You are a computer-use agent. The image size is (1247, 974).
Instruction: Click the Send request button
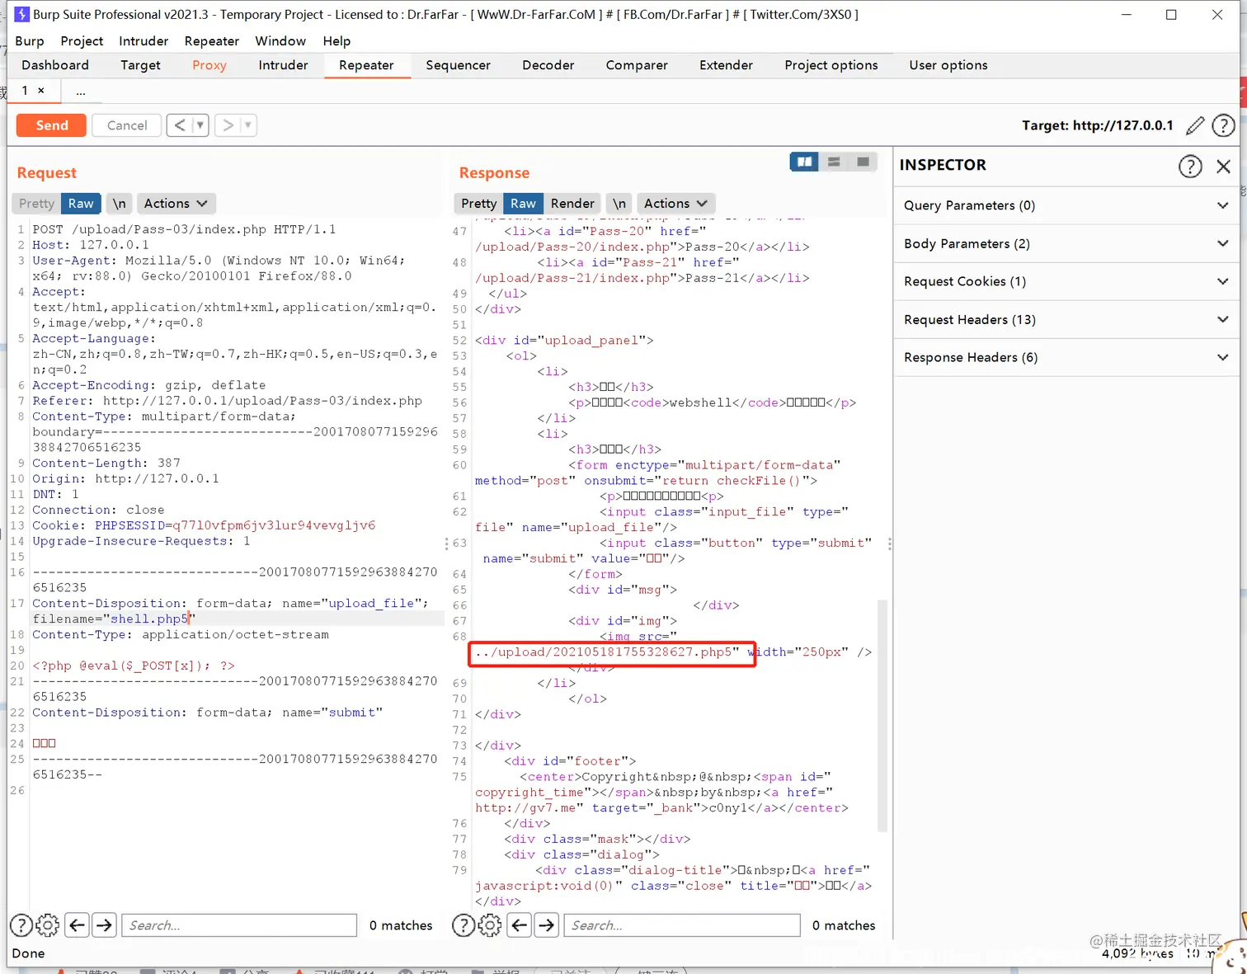click(51, 125)
